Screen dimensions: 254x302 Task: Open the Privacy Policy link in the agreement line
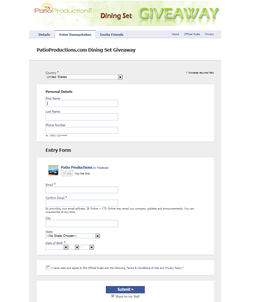point(173,268)
